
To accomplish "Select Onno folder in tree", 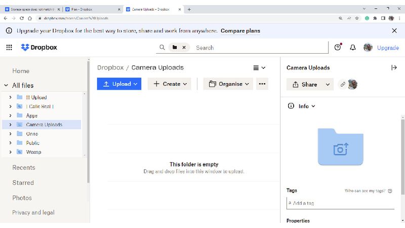I will pos(32,134).
